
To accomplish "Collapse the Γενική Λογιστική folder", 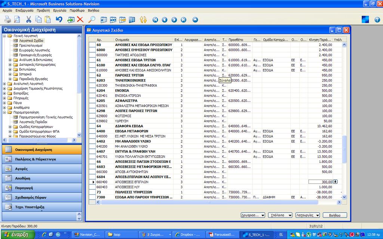I will (x=4, y=36).
